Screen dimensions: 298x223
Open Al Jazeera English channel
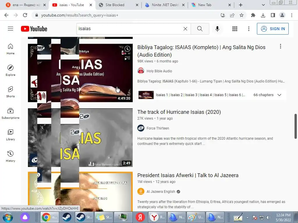tap(161, 192)
